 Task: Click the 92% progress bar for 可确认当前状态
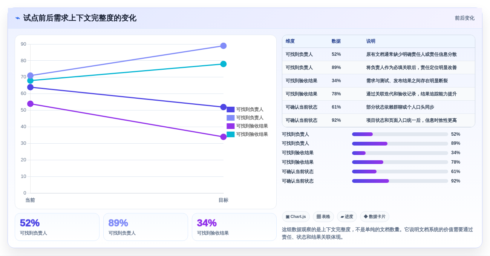click(400, 181)
